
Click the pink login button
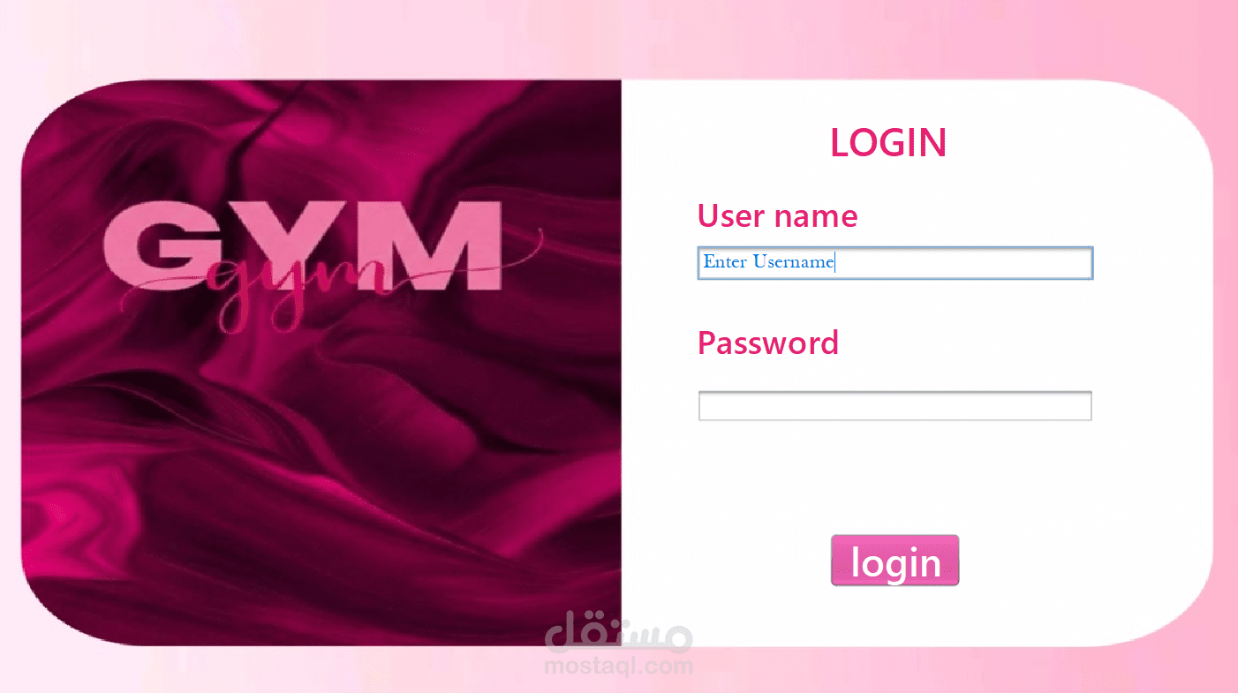pyautogui.click(x=895, y=561)
